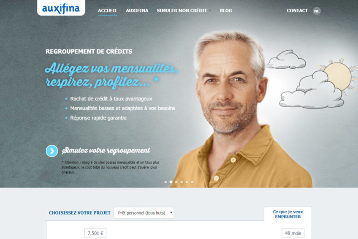This screenshot has width=358, height=239.
Task: Click Simulez votre regroupement link
Action: (106, 150)
